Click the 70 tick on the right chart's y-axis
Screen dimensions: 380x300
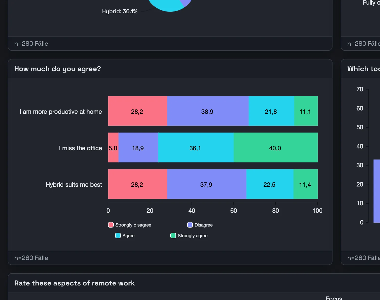click(x=360, y=89)
